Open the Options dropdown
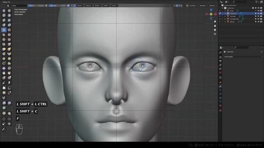The width and height of the screenshot is (264, 148). (213, 5)
